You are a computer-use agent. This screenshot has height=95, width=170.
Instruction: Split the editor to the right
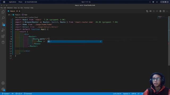click(164, 11)
